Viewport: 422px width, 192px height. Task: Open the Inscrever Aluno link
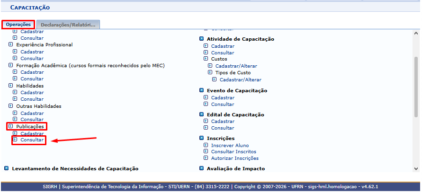coord(230,146)
